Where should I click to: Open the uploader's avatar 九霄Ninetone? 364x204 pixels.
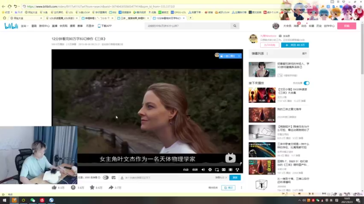click(253, 39)
